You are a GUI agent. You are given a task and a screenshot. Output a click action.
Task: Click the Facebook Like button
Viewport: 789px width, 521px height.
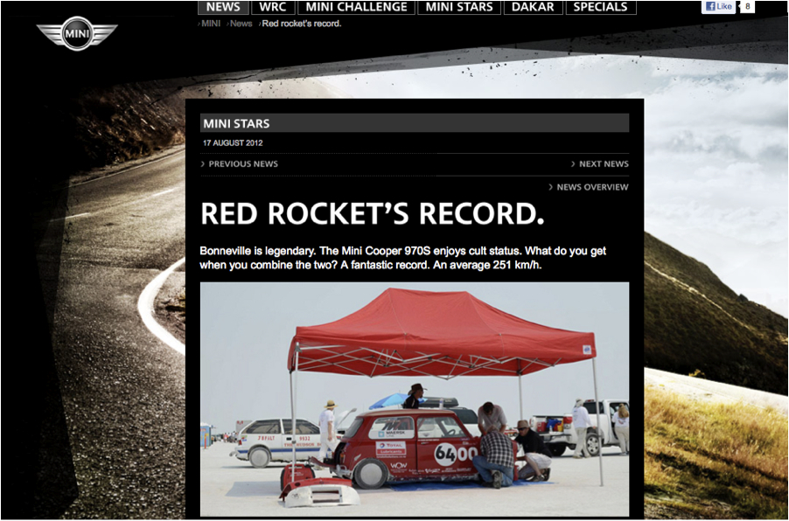718,6
